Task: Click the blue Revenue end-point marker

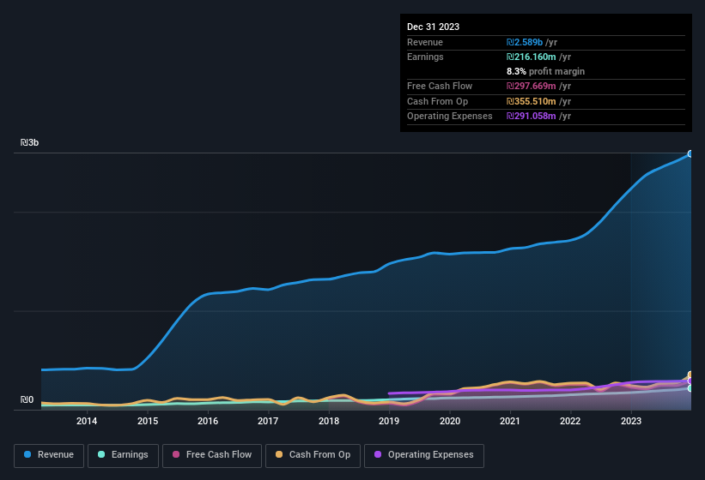Action: click(x=690, y=154)
